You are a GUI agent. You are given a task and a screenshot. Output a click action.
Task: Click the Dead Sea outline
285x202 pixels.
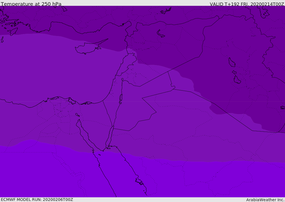[121, 98]
